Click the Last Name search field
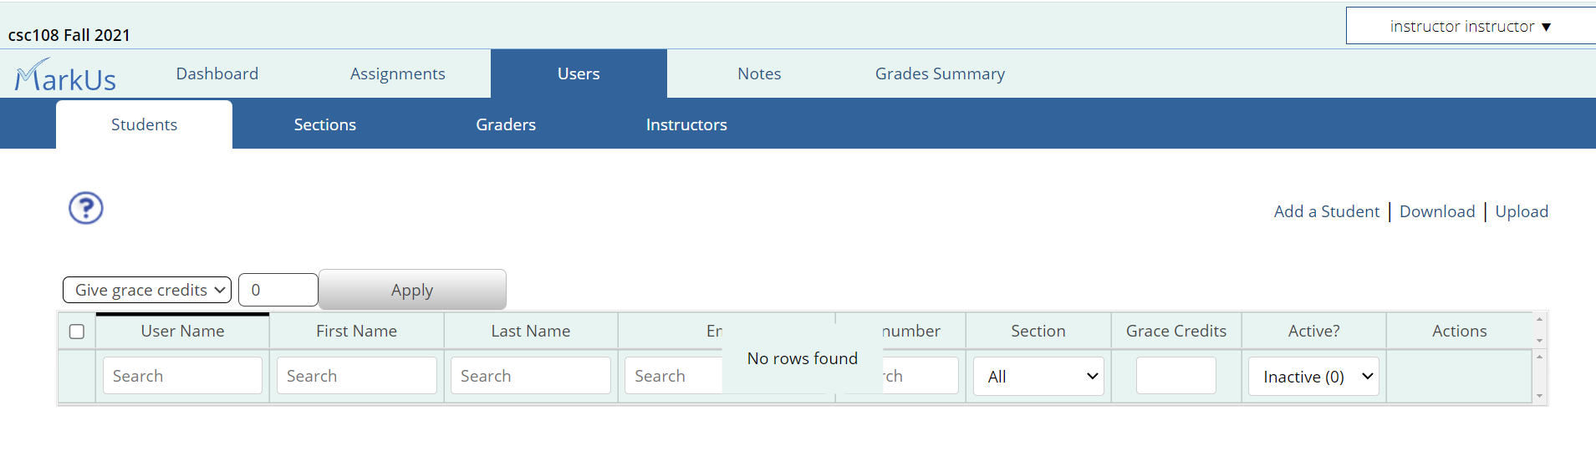The width and height of the screenshot is (1596, 451). [x=530, y=376]
